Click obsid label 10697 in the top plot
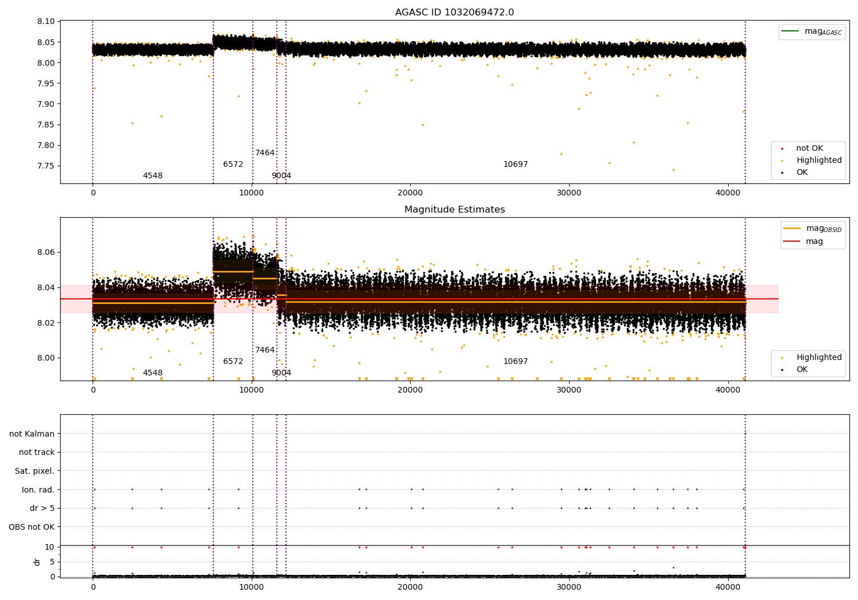The image size is (858, 600). [x=515, y=165]
